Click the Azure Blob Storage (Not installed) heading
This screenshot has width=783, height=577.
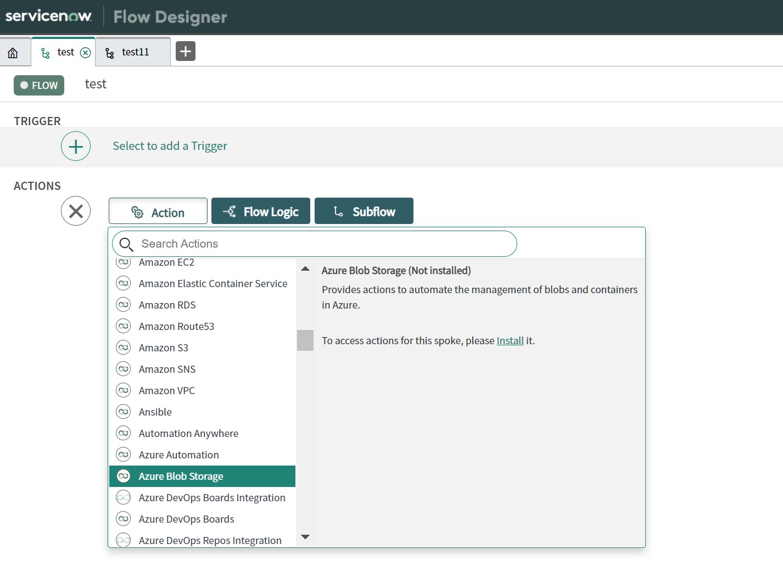[396, 271]
